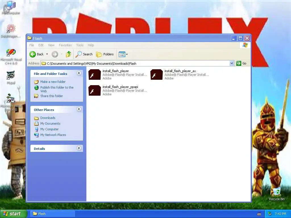Viewport: 291px width, 218px height.
Task: Expand the Address bar dropdown
Action: [232, 63]
